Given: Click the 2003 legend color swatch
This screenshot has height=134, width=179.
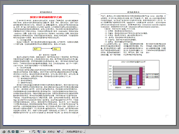Looking at the screenshot, I should (x=147, y=77).
